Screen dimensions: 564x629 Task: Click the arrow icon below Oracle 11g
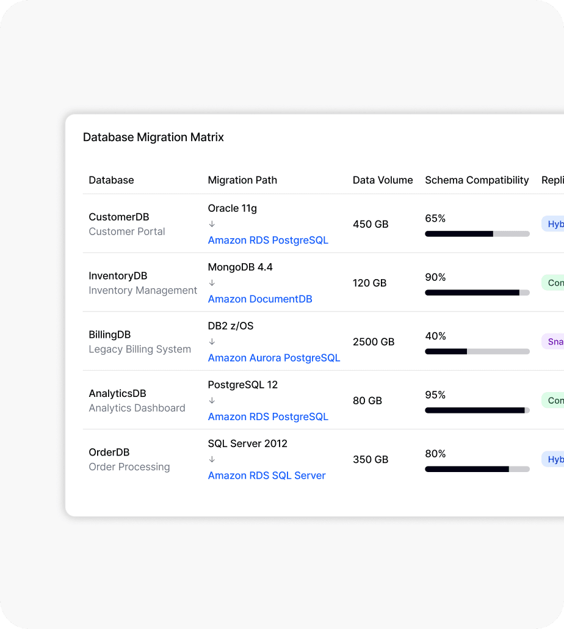212,224
